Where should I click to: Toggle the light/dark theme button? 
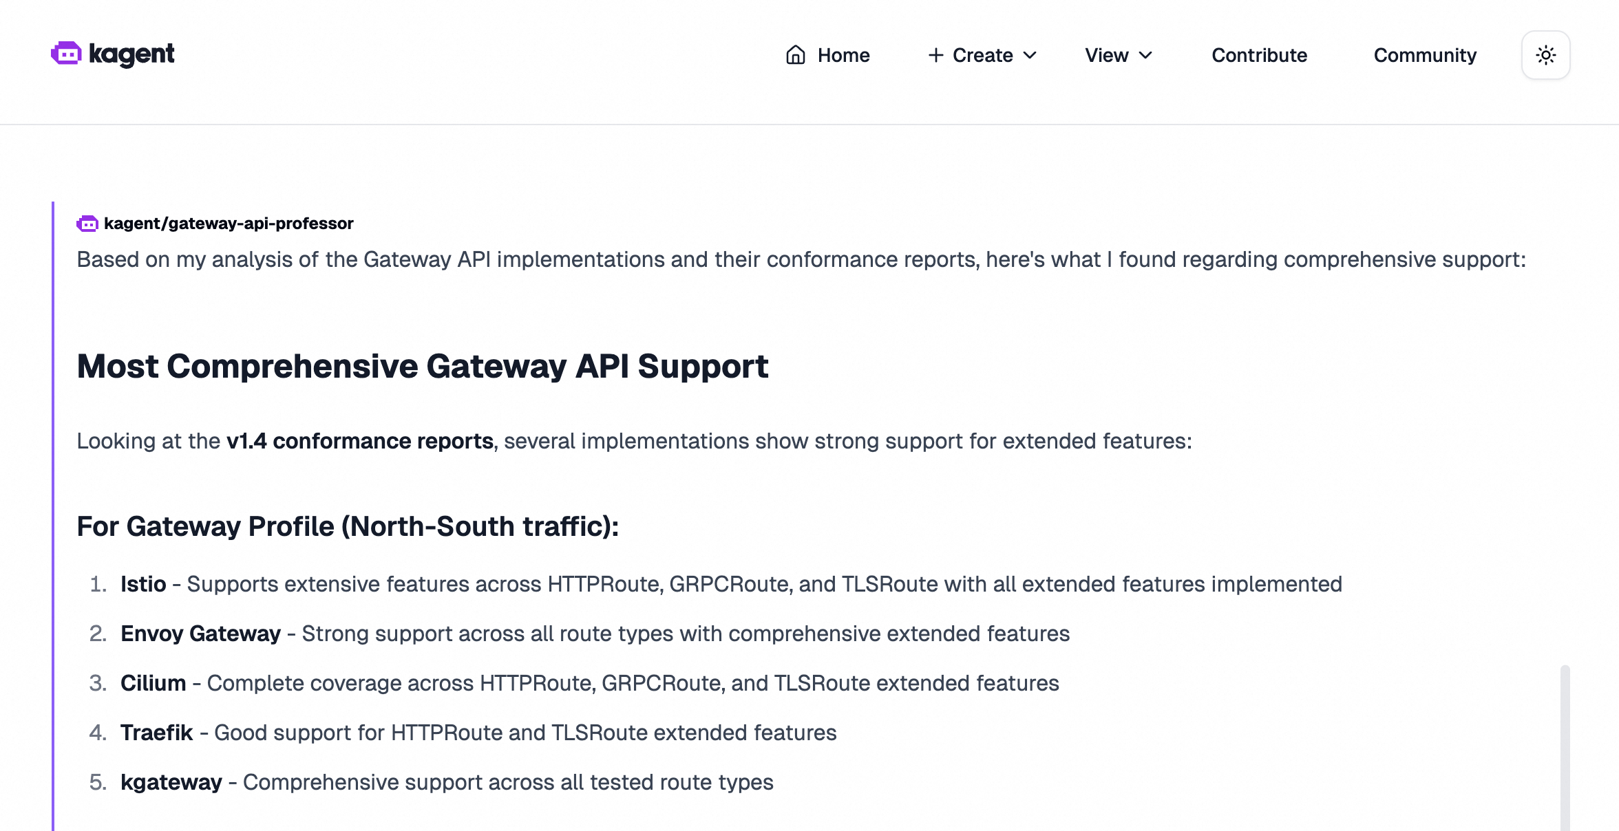(x=1546, y=55)
